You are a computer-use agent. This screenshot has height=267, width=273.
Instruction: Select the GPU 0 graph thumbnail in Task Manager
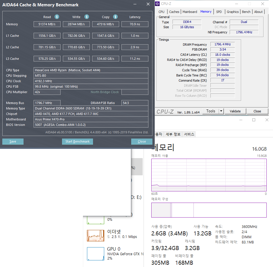(x=96, y=254)
